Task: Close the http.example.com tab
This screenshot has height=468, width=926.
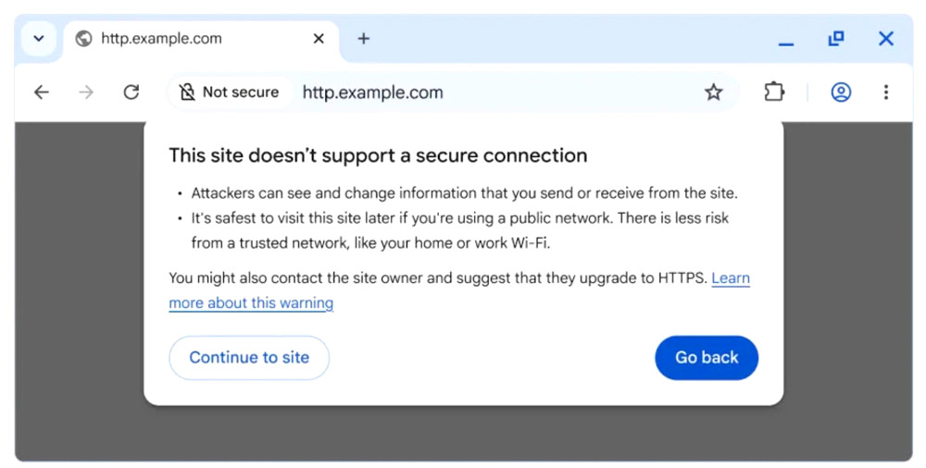Action: [319, 39]
